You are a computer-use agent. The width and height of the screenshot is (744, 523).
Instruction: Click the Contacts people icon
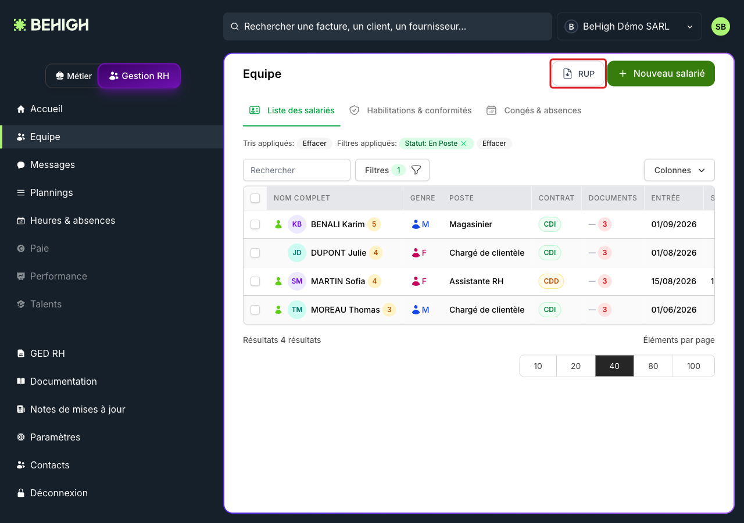21,465
